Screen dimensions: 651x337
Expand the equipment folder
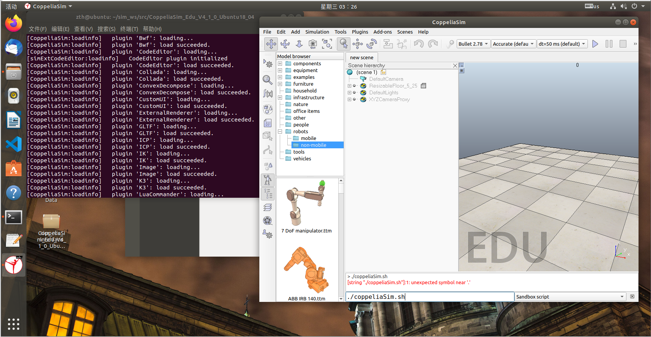280,71
